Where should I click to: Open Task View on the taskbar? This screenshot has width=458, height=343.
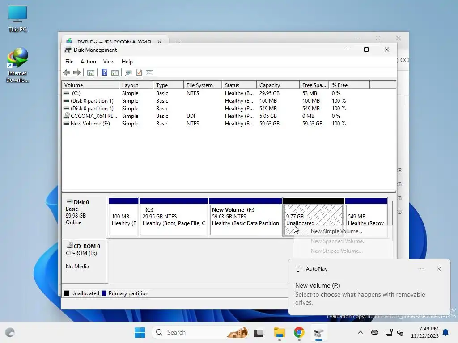pyautogui.click(x=259, y=332)
